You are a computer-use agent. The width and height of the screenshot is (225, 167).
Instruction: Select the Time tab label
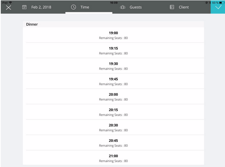[x=85, y=7]
